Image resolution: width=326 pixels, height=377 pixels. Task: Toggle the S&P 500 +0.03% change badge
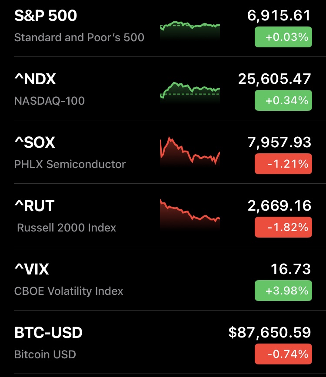point(283,37)
